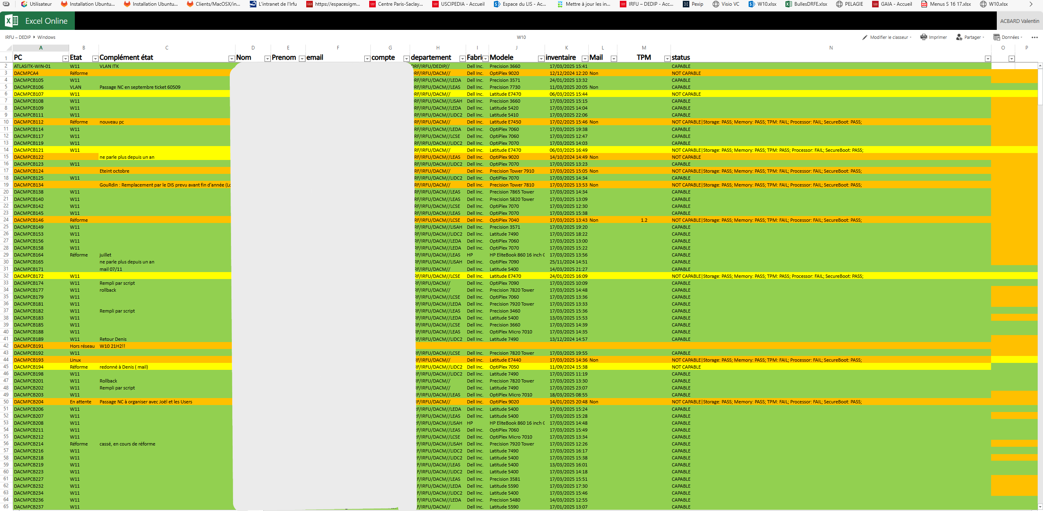Image resolution: width=1043 pixels, height=511 pixels.
Task: Open the PC column filter dropdown
Action: click(65, 59)
